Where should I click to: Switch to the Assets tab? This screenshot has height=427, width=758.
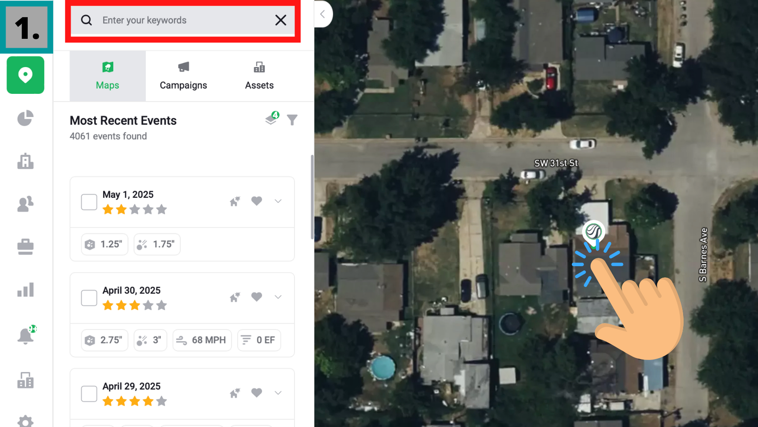(259, 76)
